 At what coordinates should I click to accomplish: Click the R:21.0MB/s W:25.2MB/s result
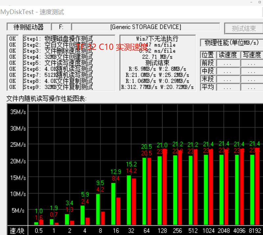point(157,75)
